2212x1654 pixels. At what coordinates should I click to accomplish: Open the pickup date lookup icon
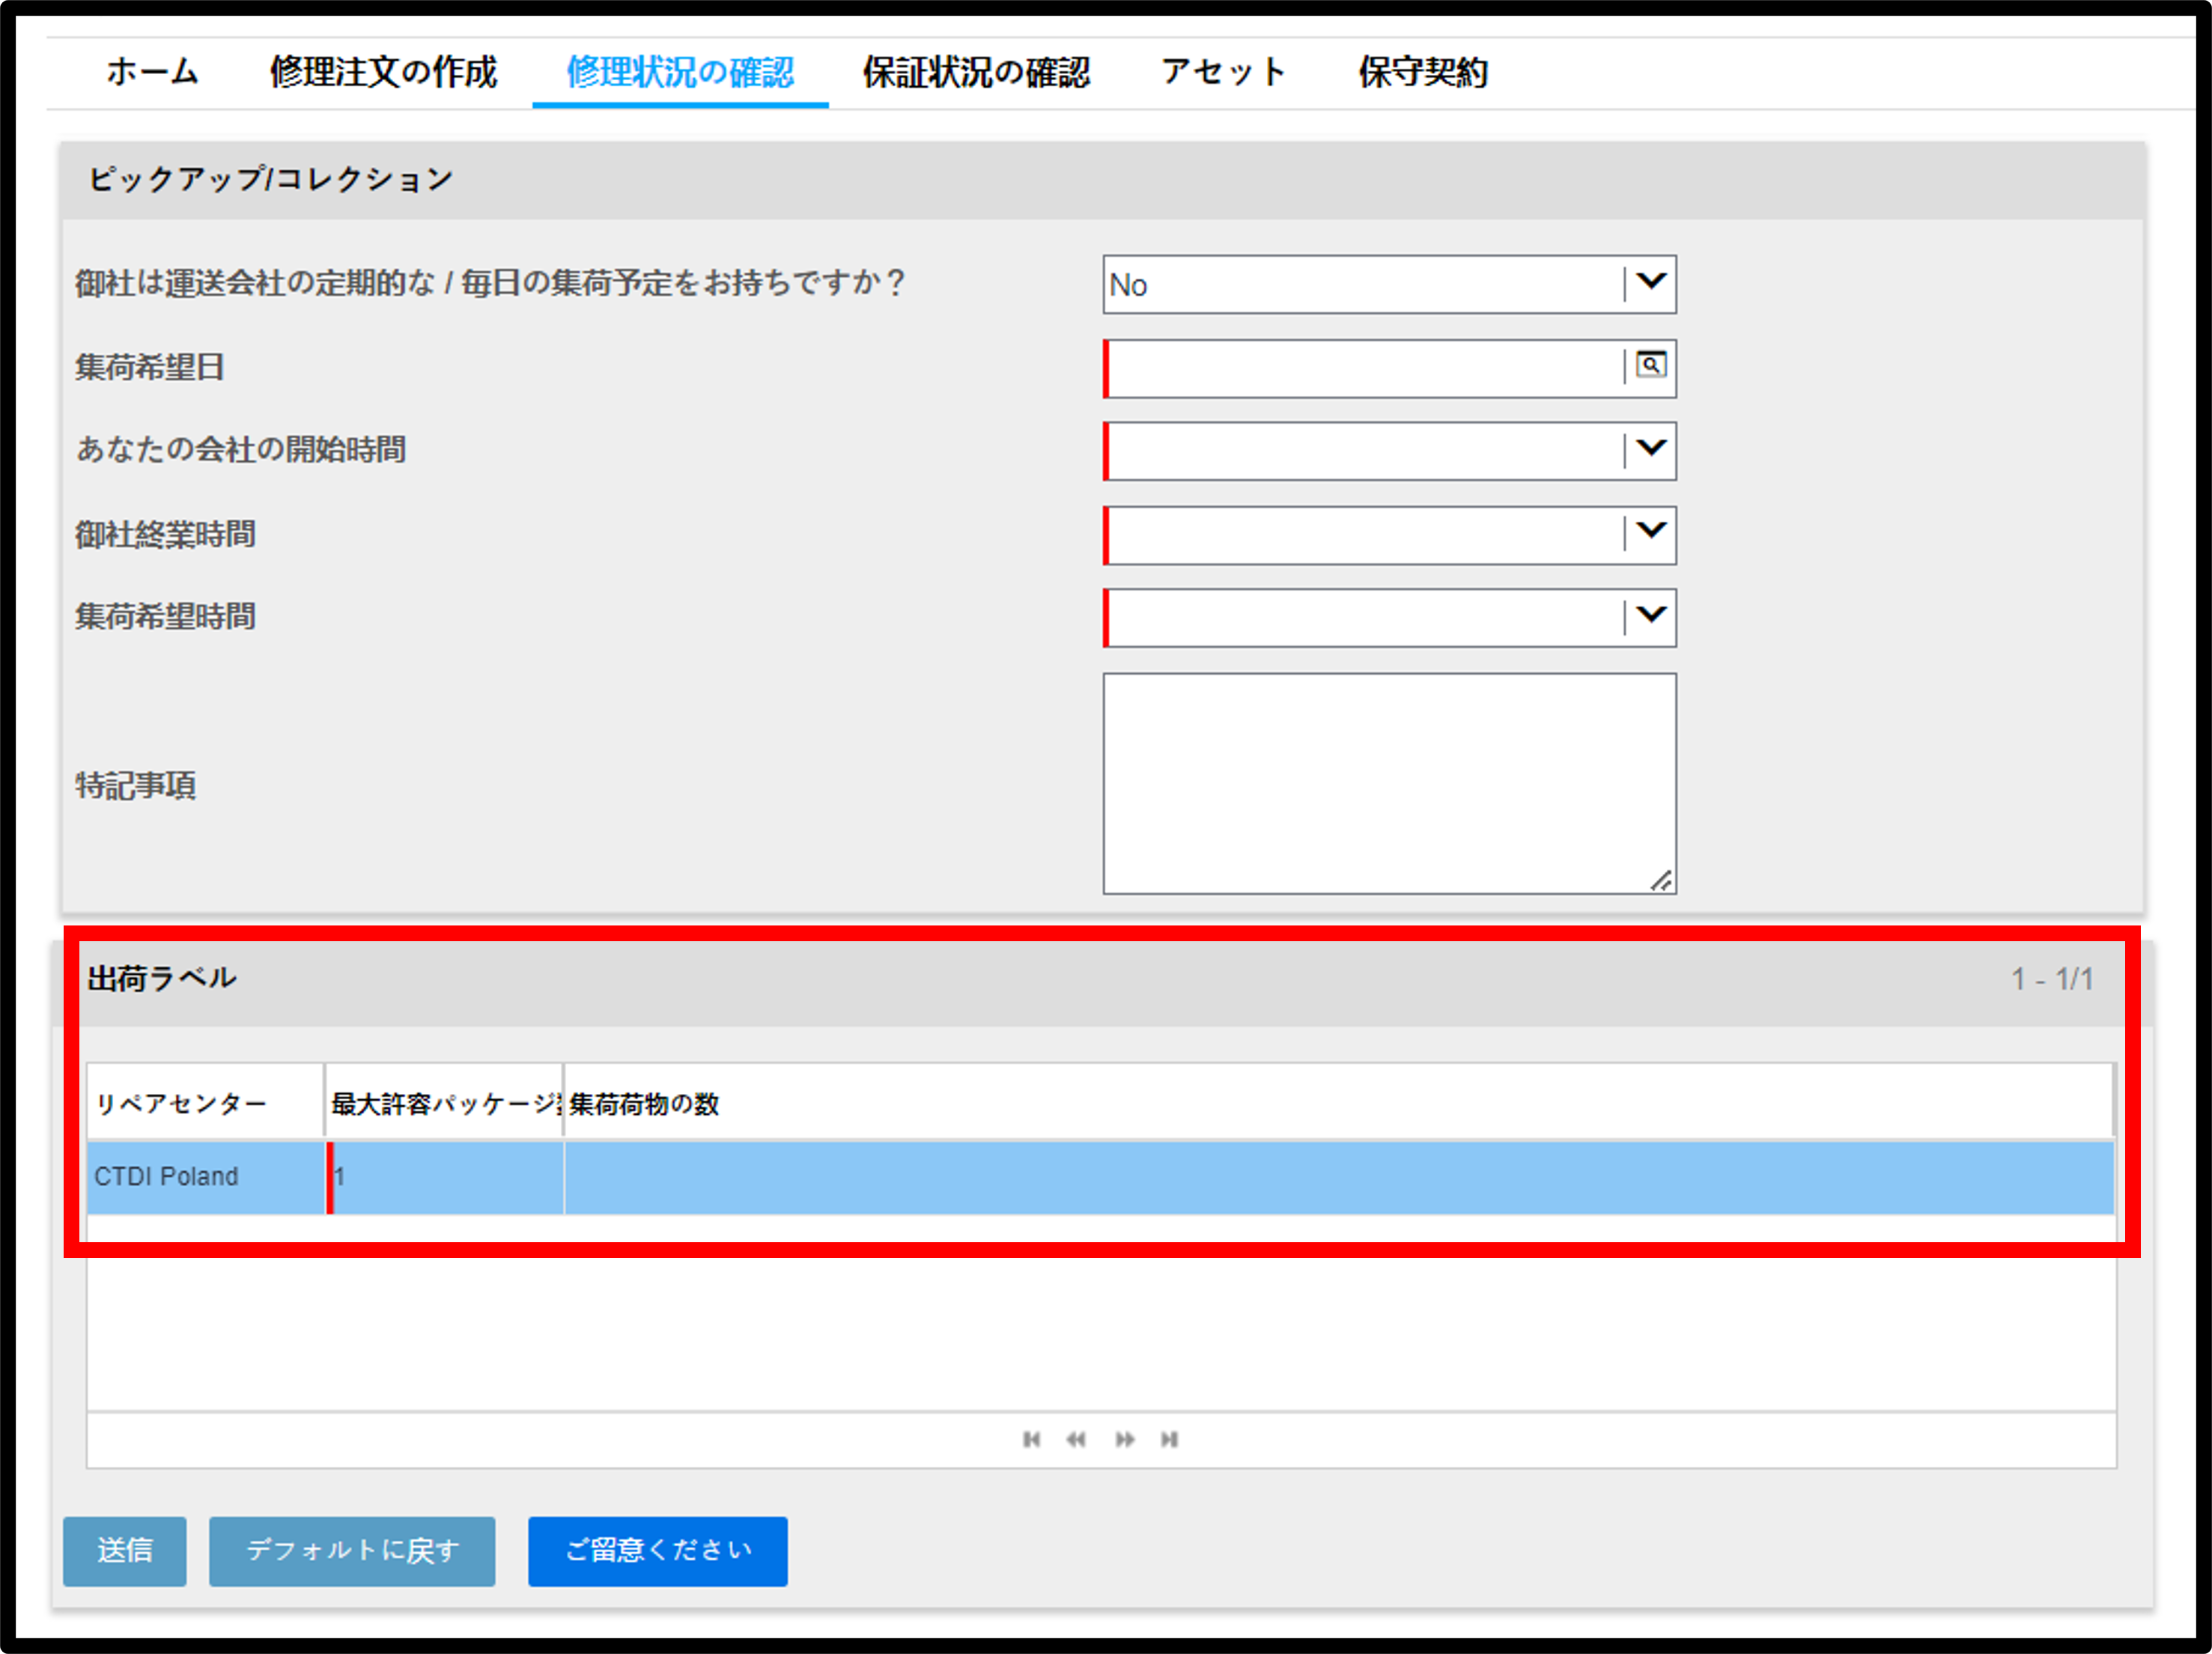(x=1650, y=366)
